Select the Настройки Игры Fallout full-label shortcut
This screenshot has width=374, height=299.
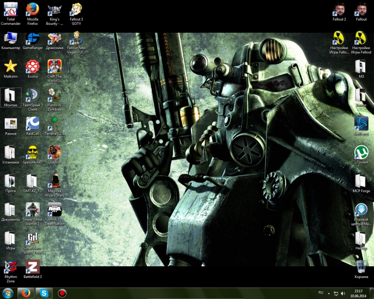[361, 43]
